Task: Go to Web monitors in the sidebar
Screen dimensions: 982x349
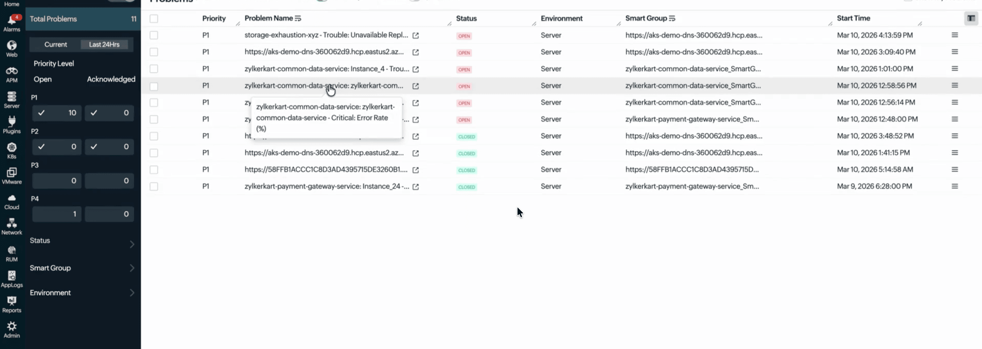Action: (12, 49)
